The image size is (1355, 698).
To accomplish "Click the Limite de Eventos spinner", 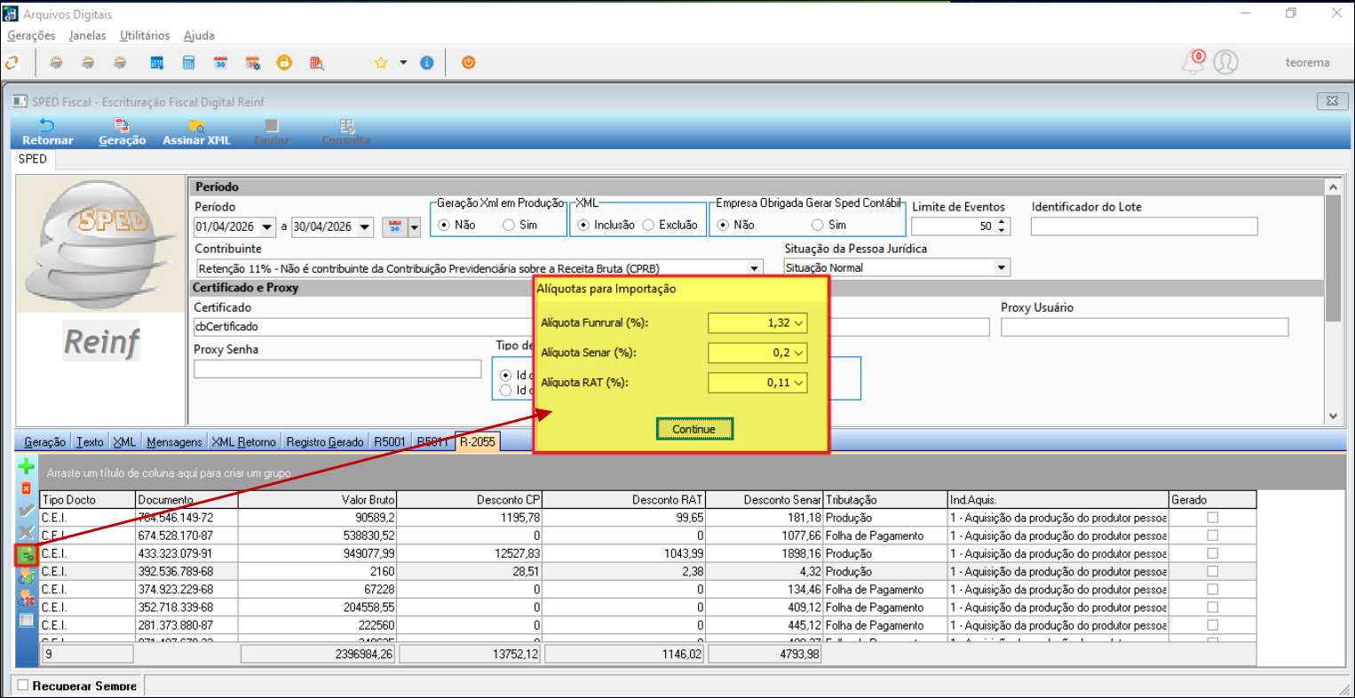I will click(x=1002, y=226).
